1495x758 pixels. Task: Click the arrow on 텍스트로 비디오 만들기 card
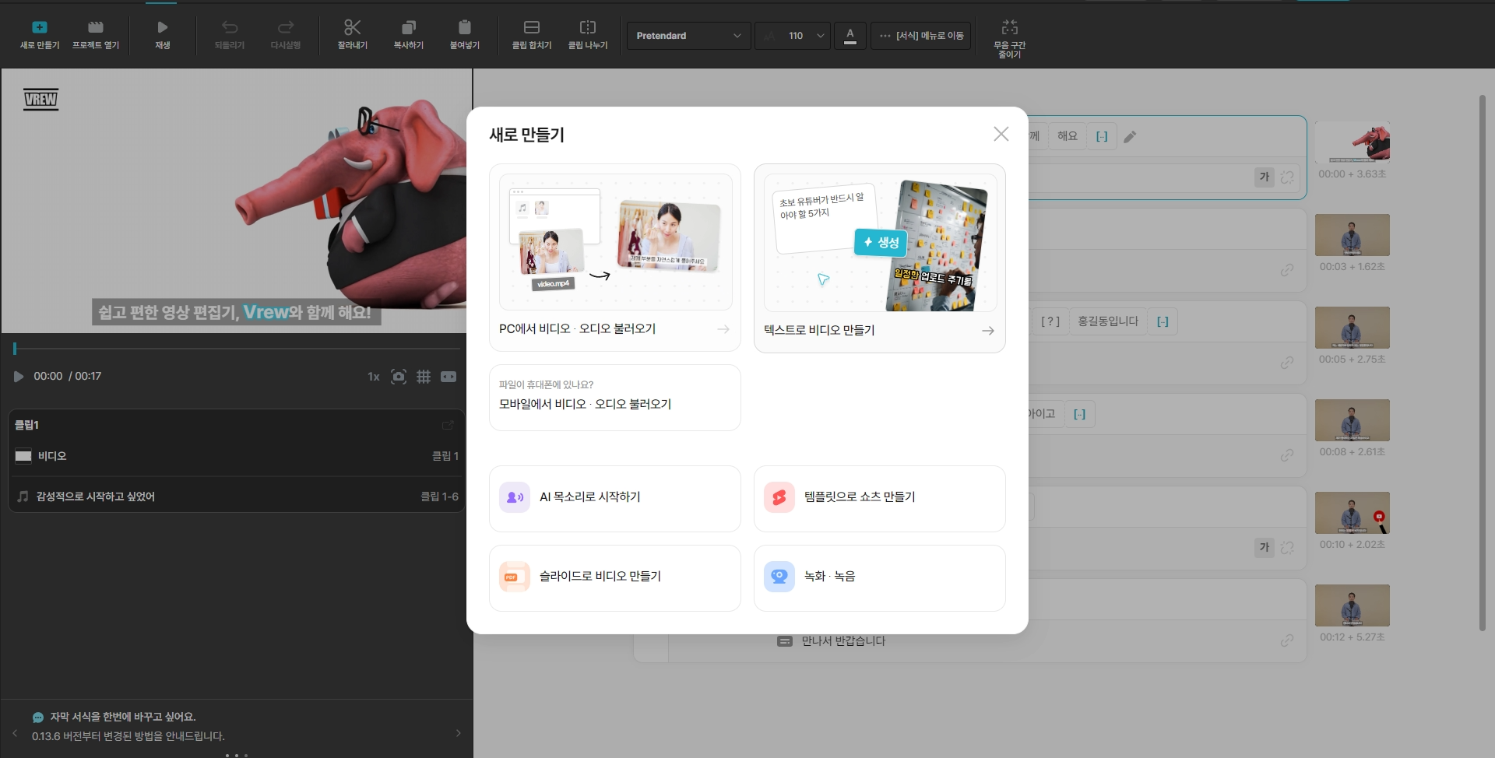coord(988,331)
